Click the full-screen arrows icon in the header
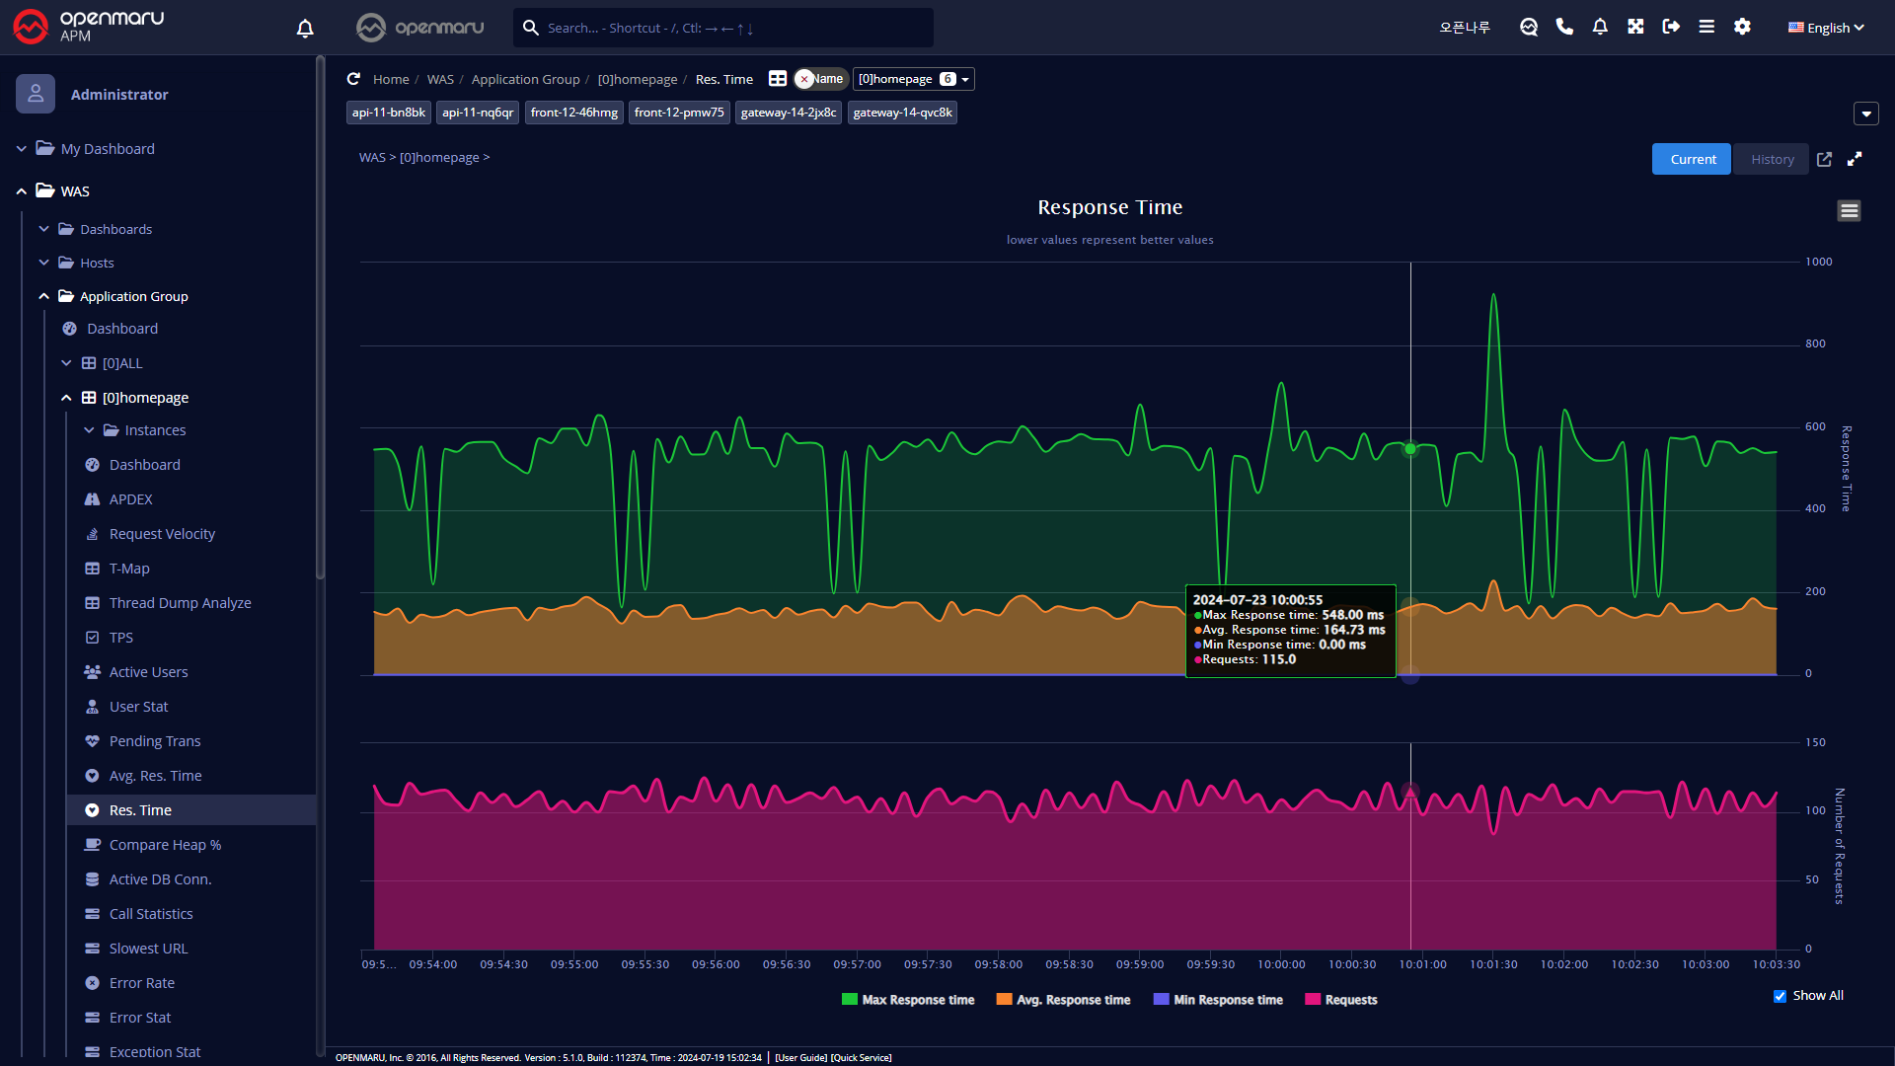Screen dimensions: 1895x1066 point(1635,27)
